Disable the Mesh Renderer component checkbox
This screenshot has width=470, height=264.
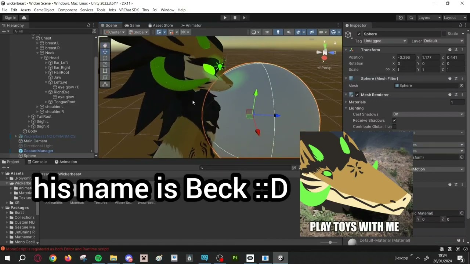357,95
